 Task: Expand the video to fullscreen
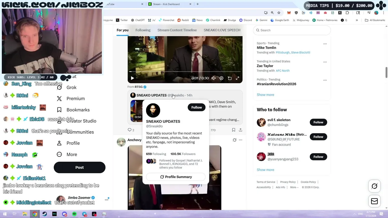click(238, 78)
